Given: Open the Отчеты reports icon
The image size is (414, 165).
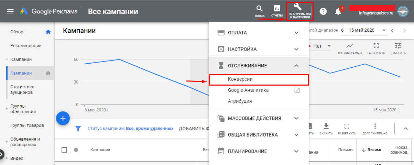Looking at the screenshot, I should (x=277, y=11).
